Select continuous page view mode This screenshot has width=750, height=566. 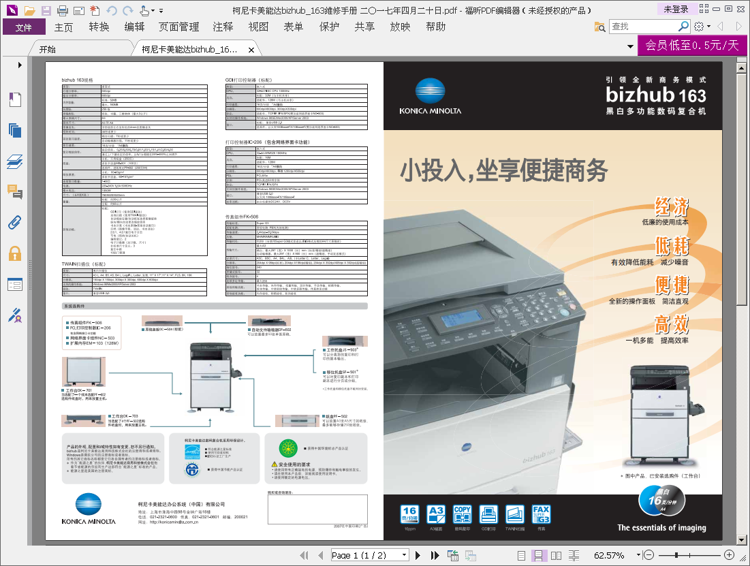click(x=539, y=556)
